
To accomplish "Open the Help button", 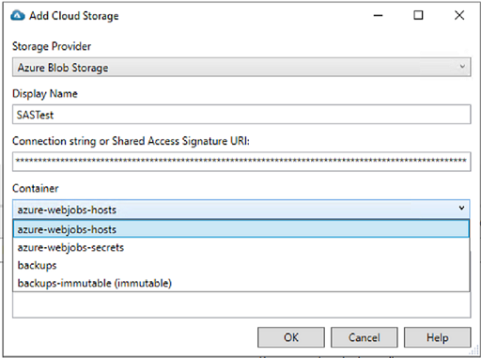I will pos(438,337).
